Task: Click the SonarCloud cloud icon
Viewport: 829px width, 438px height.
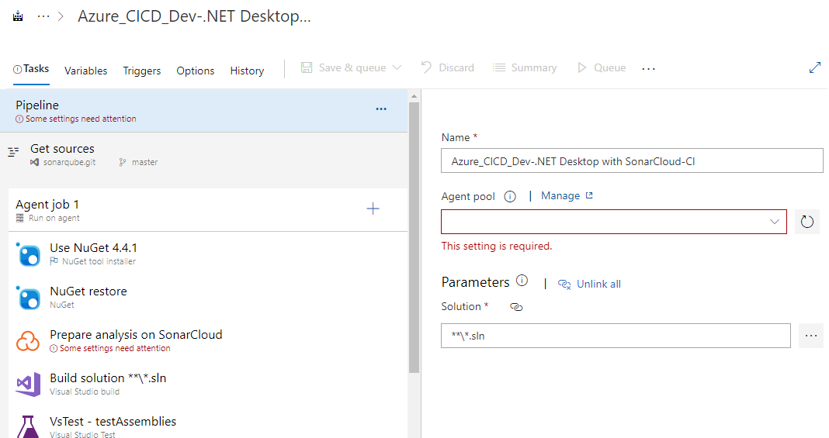Action: 27,341
